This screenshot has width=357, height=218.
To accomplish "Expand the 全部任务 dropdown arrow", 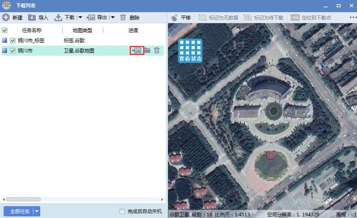I will point(37,211).
